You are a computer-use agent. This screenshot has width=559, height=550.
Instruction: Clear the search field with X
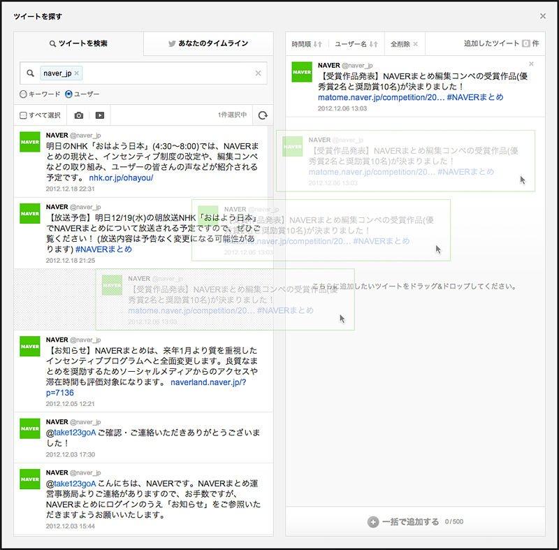[258, 73]
